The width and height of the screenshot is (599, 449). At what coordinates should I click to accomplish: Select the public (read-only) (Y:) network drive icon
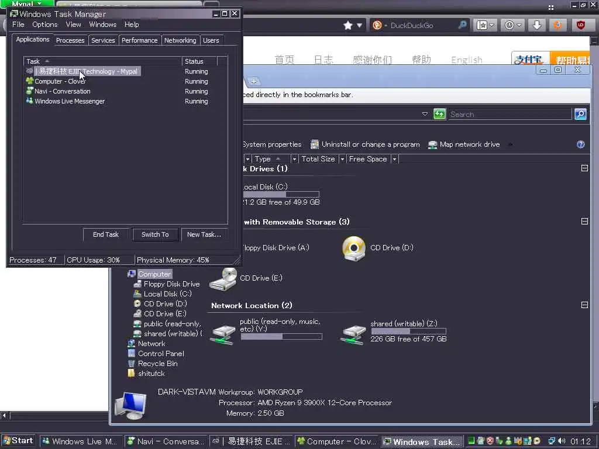point(223,335)
